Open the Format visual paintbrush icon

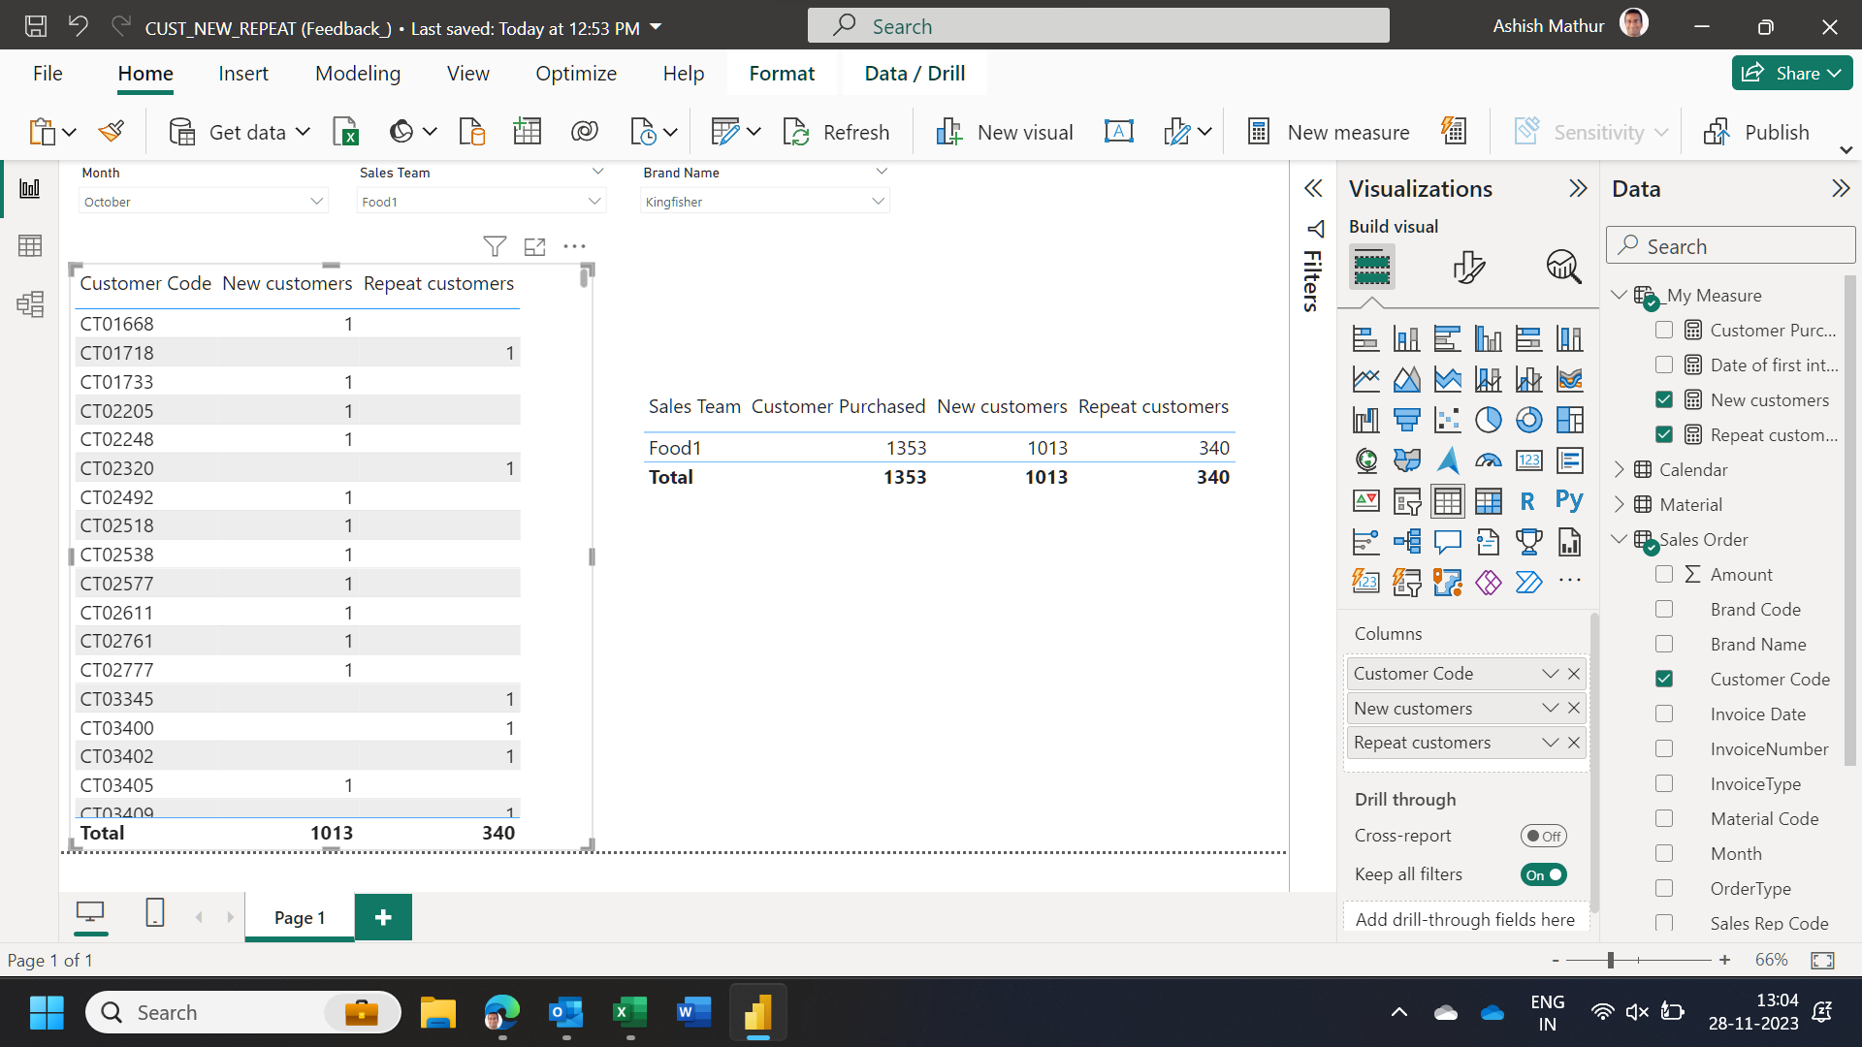pyautogui.click(x=1468, y=267)
